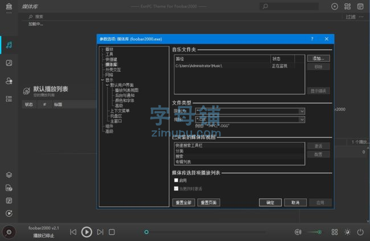Click the default playlist icon beside 默认播放列表
This screenshot has height=241, width=370.
[x=27, y=91]
